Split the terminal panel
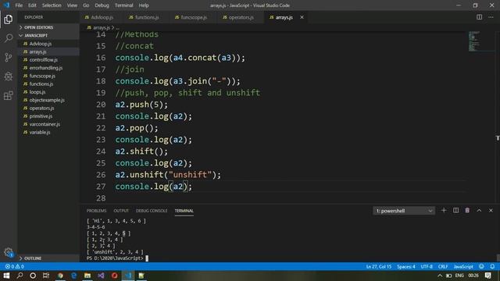The height and width of the screenshot is (281, 500). (x=455, y=211)
